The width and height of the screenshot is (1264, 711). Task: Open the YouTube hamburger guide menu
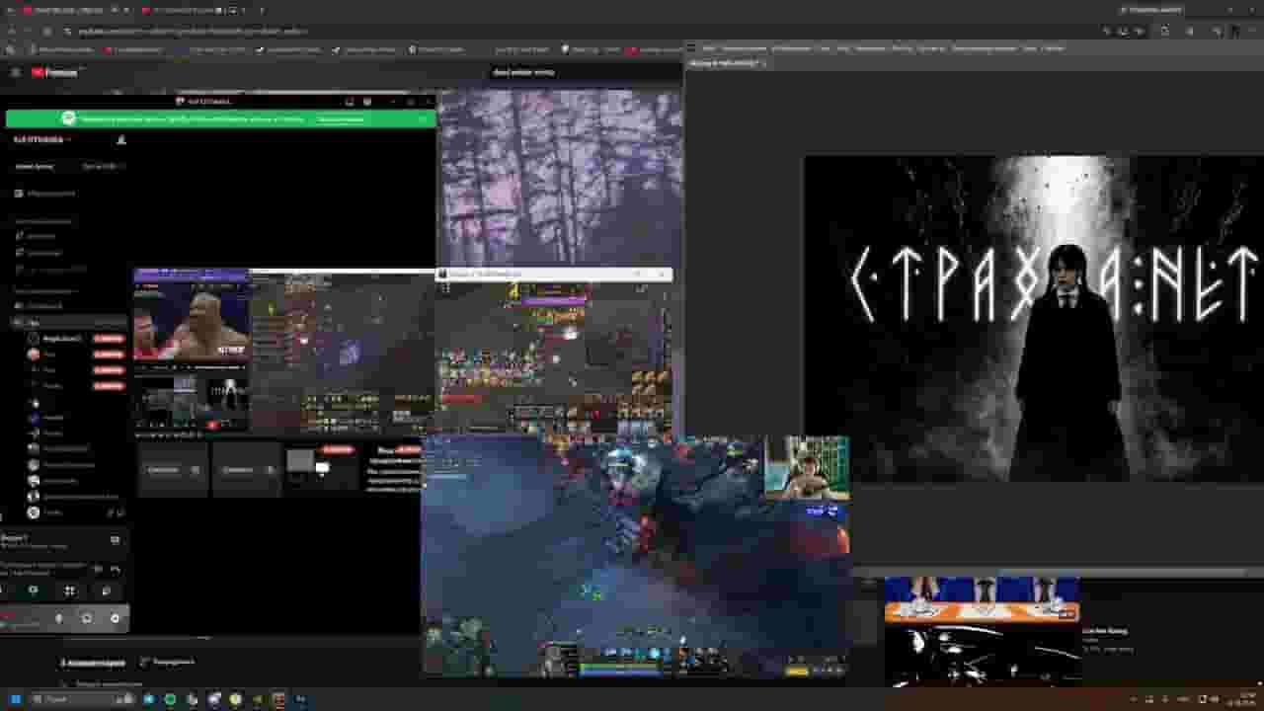[15, 72]
